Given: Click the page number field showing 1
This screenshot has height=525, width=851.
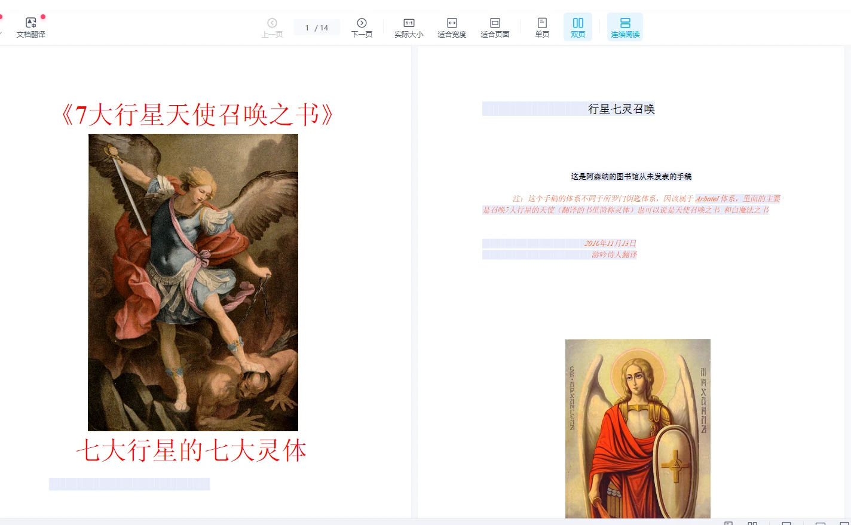Looking at the screenshot, I should point(307,27).
